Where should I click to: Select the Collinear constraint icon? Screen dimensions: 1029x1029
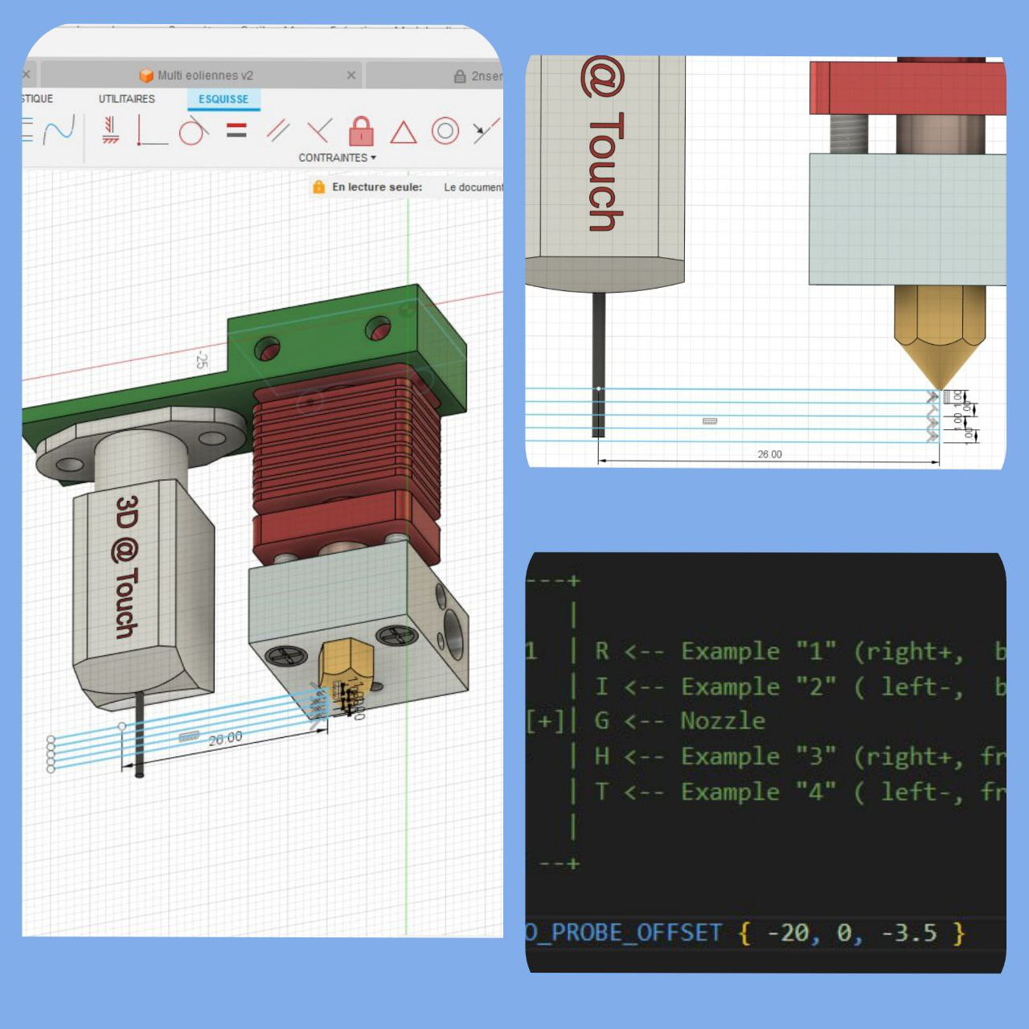coord(485,130)
